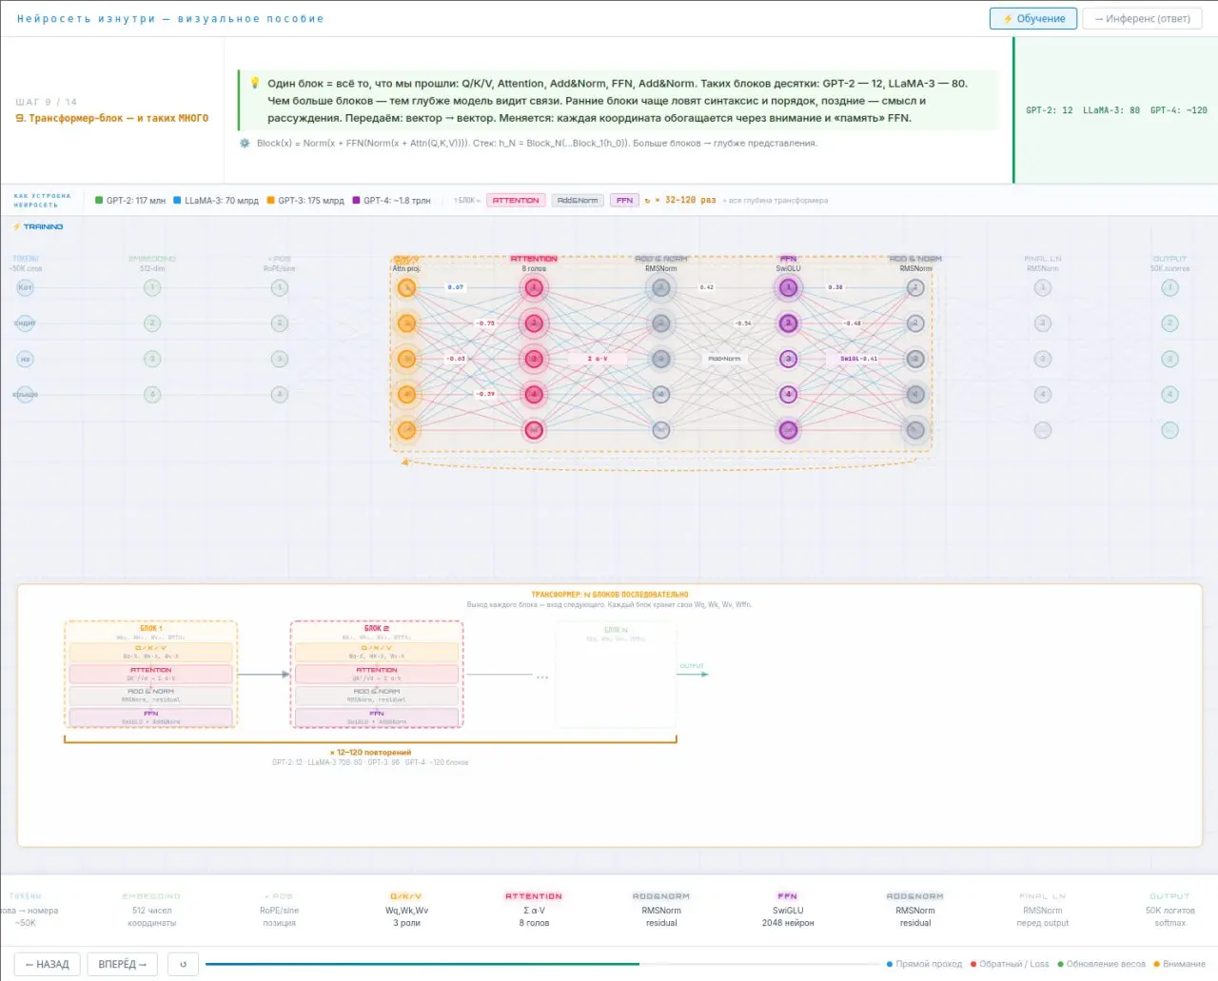Click the gear icon beside the formula
Viewport: 1218px width, 981px height.
point(245,144)
